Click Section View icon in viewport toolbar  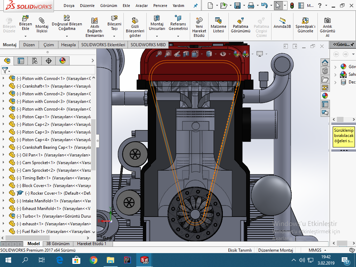point(186,54)
